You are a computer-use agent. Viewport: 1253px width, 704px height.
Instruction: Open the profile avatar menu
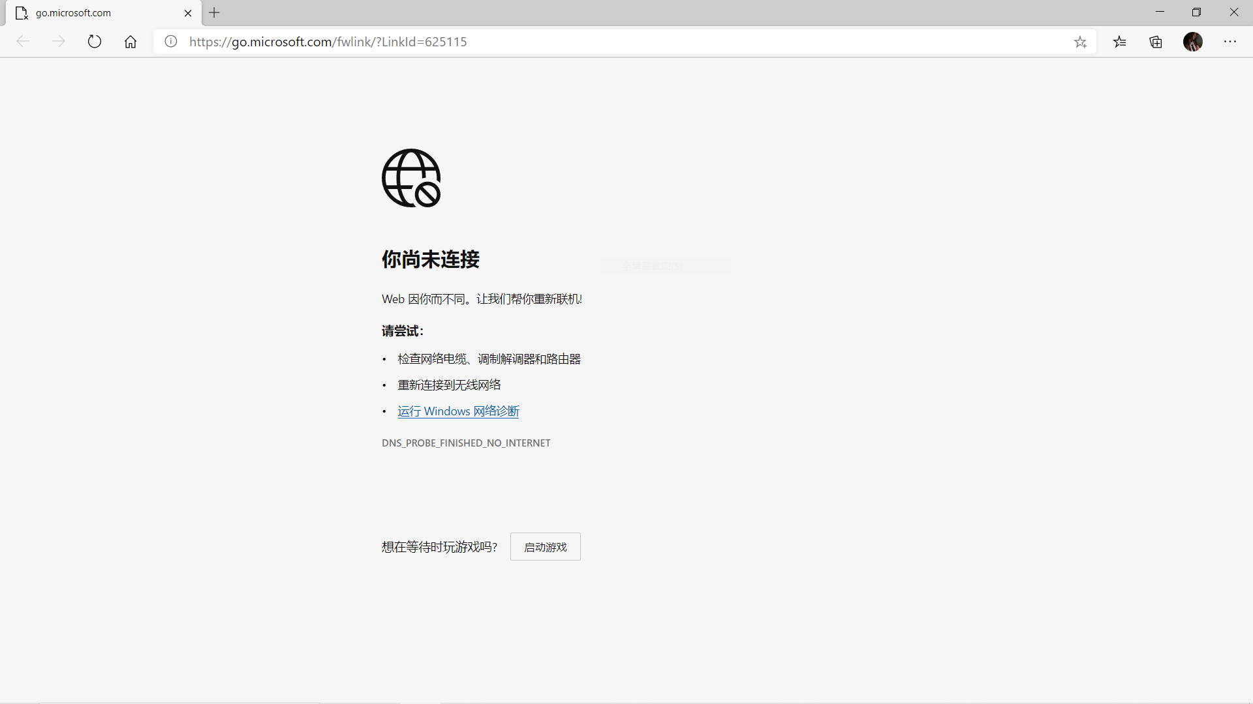pyautogui.click(x=1193, y=41)
